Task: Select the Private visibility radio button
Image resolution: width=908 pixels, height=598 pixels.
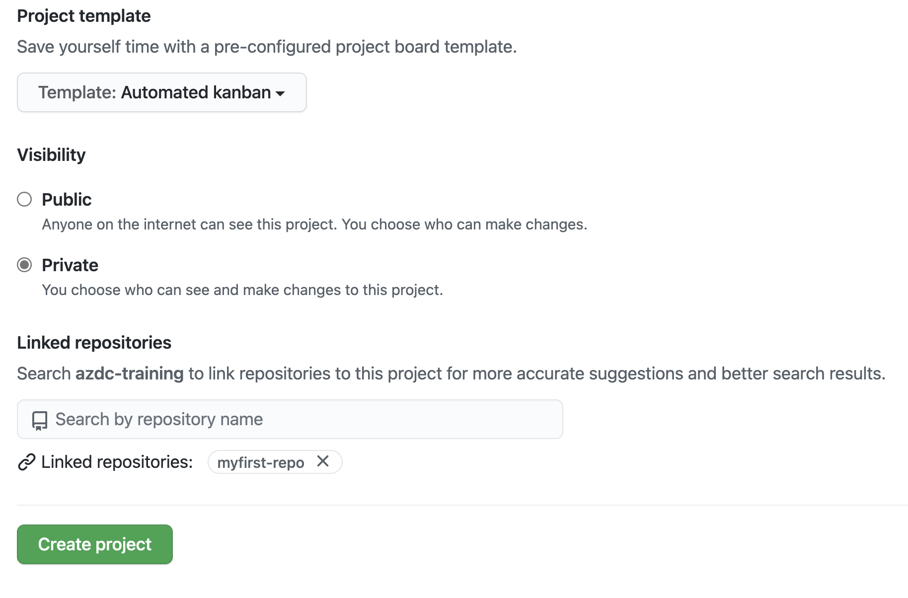Action: (x=23, y=265)
